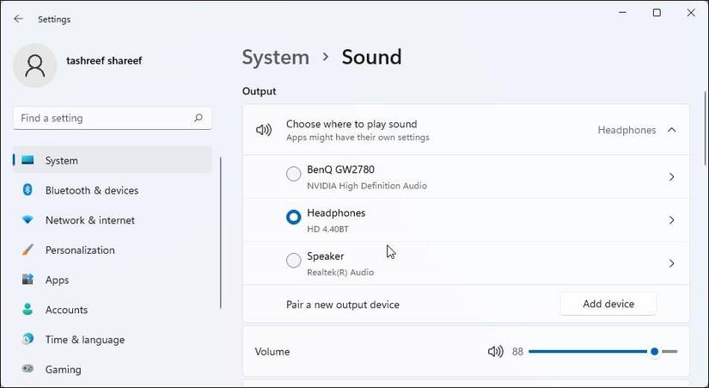Viewport: 709px width, 388px height.
Task: Click the Gaming controller icon
Action: tap(28, 368)
